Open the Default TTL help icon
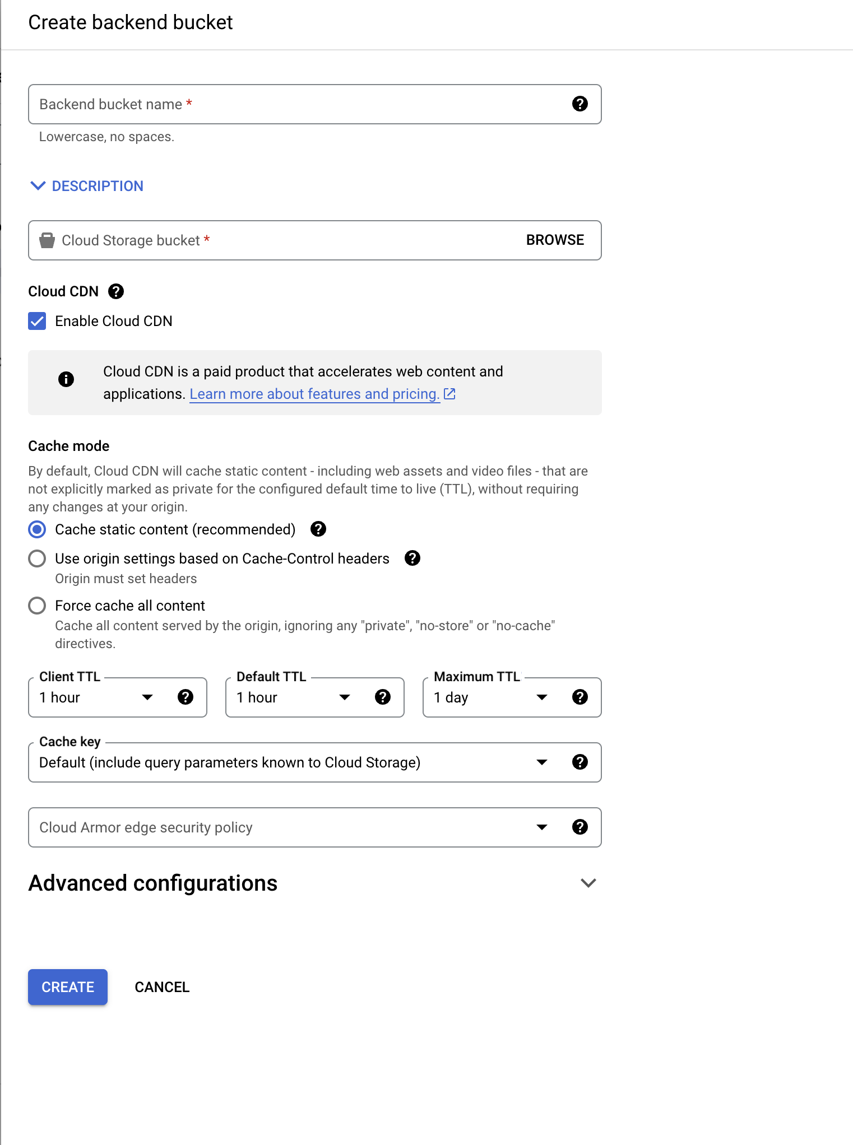 point(383,697)
